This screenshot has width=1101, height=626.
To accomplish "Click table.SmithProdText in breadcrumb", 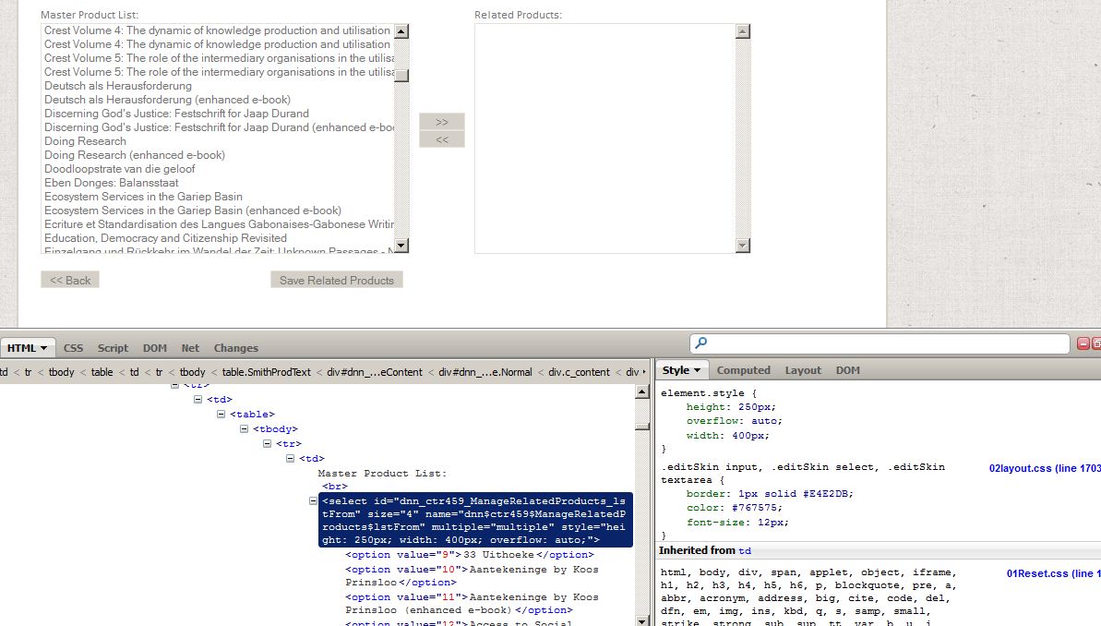I will pos(266,372).
